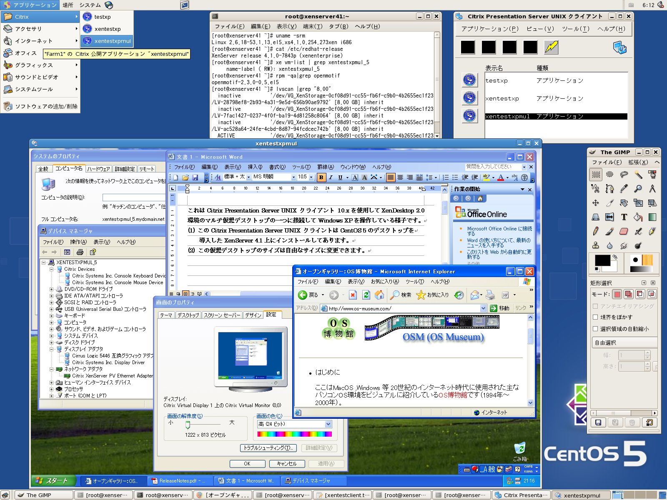Click トラブルシューティング button
Viewport: 667px width, 500px height.
pyautogui.click(x=268, y=448)
